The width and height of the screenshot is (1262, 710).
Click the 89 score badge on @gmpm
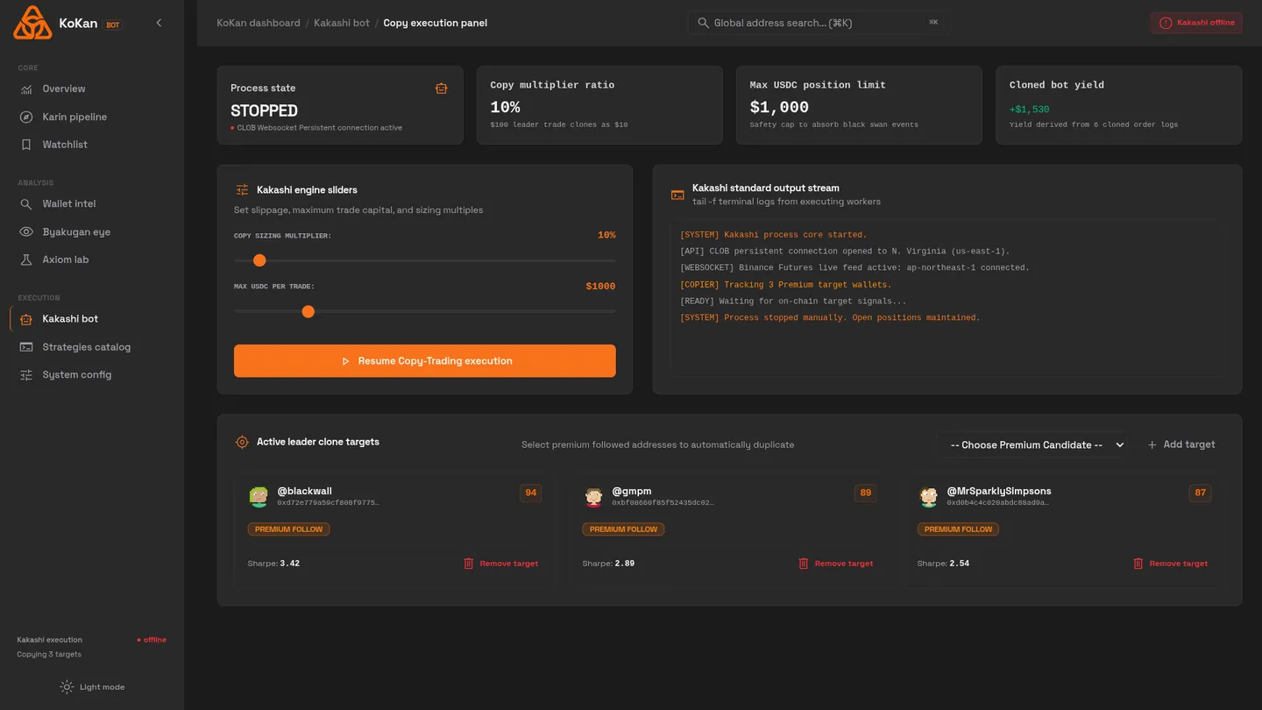click(865, 493)
